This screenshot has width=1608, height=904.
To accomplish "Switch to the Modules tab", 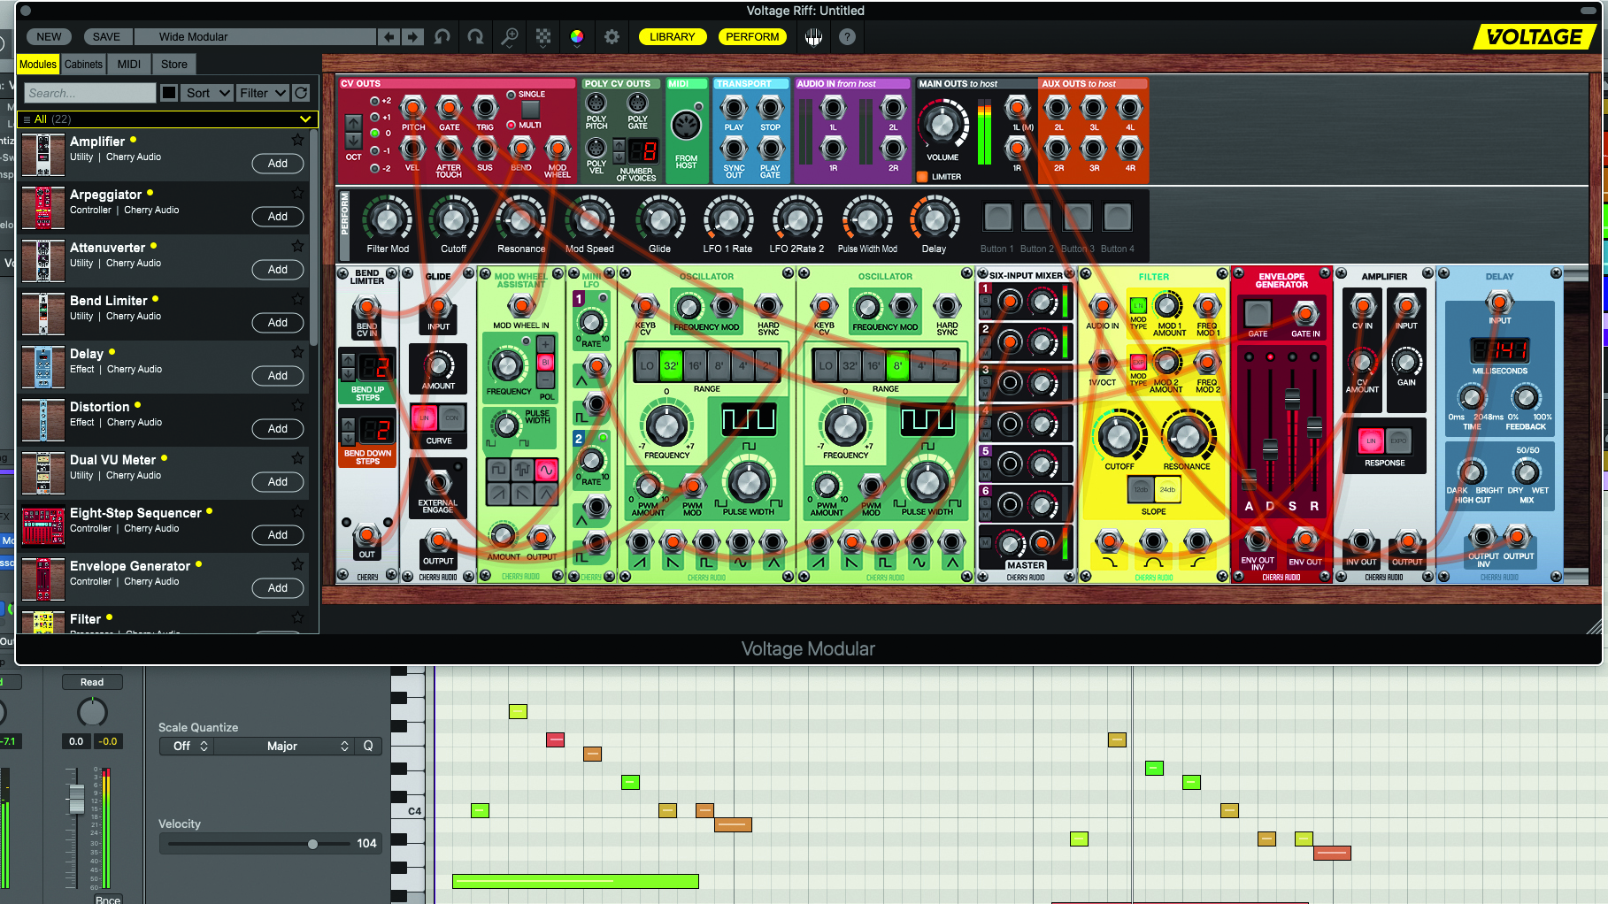I will click(x=38, y=64).
